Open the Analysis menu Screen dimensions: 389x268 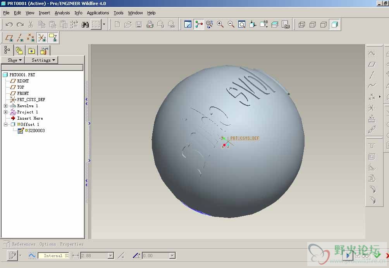coord(62,13)
